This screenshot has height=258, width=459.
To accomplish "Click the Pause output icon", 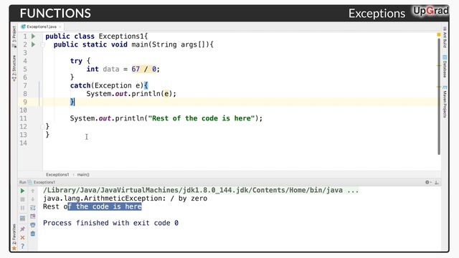I will pyautogui.click(x=22, y=208).
